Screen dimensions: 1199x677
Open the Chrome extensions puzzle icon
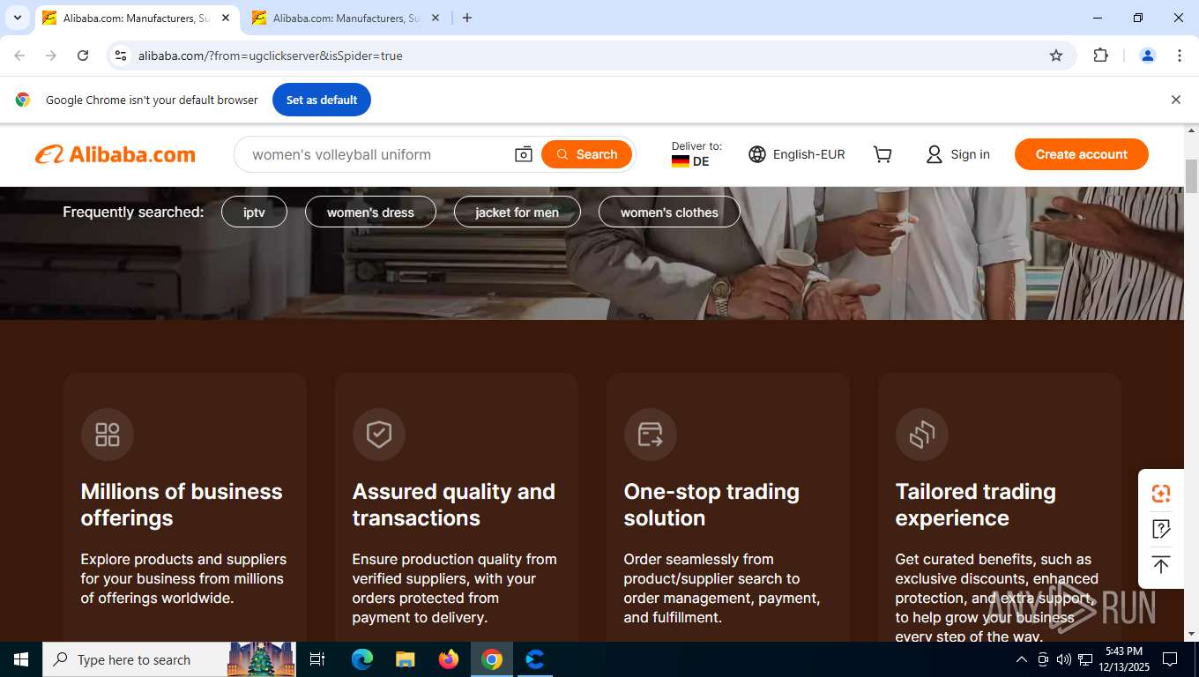coord(1100,56)
